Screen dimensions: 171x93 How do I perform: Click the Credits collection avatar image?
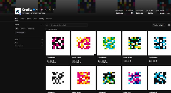18,11
